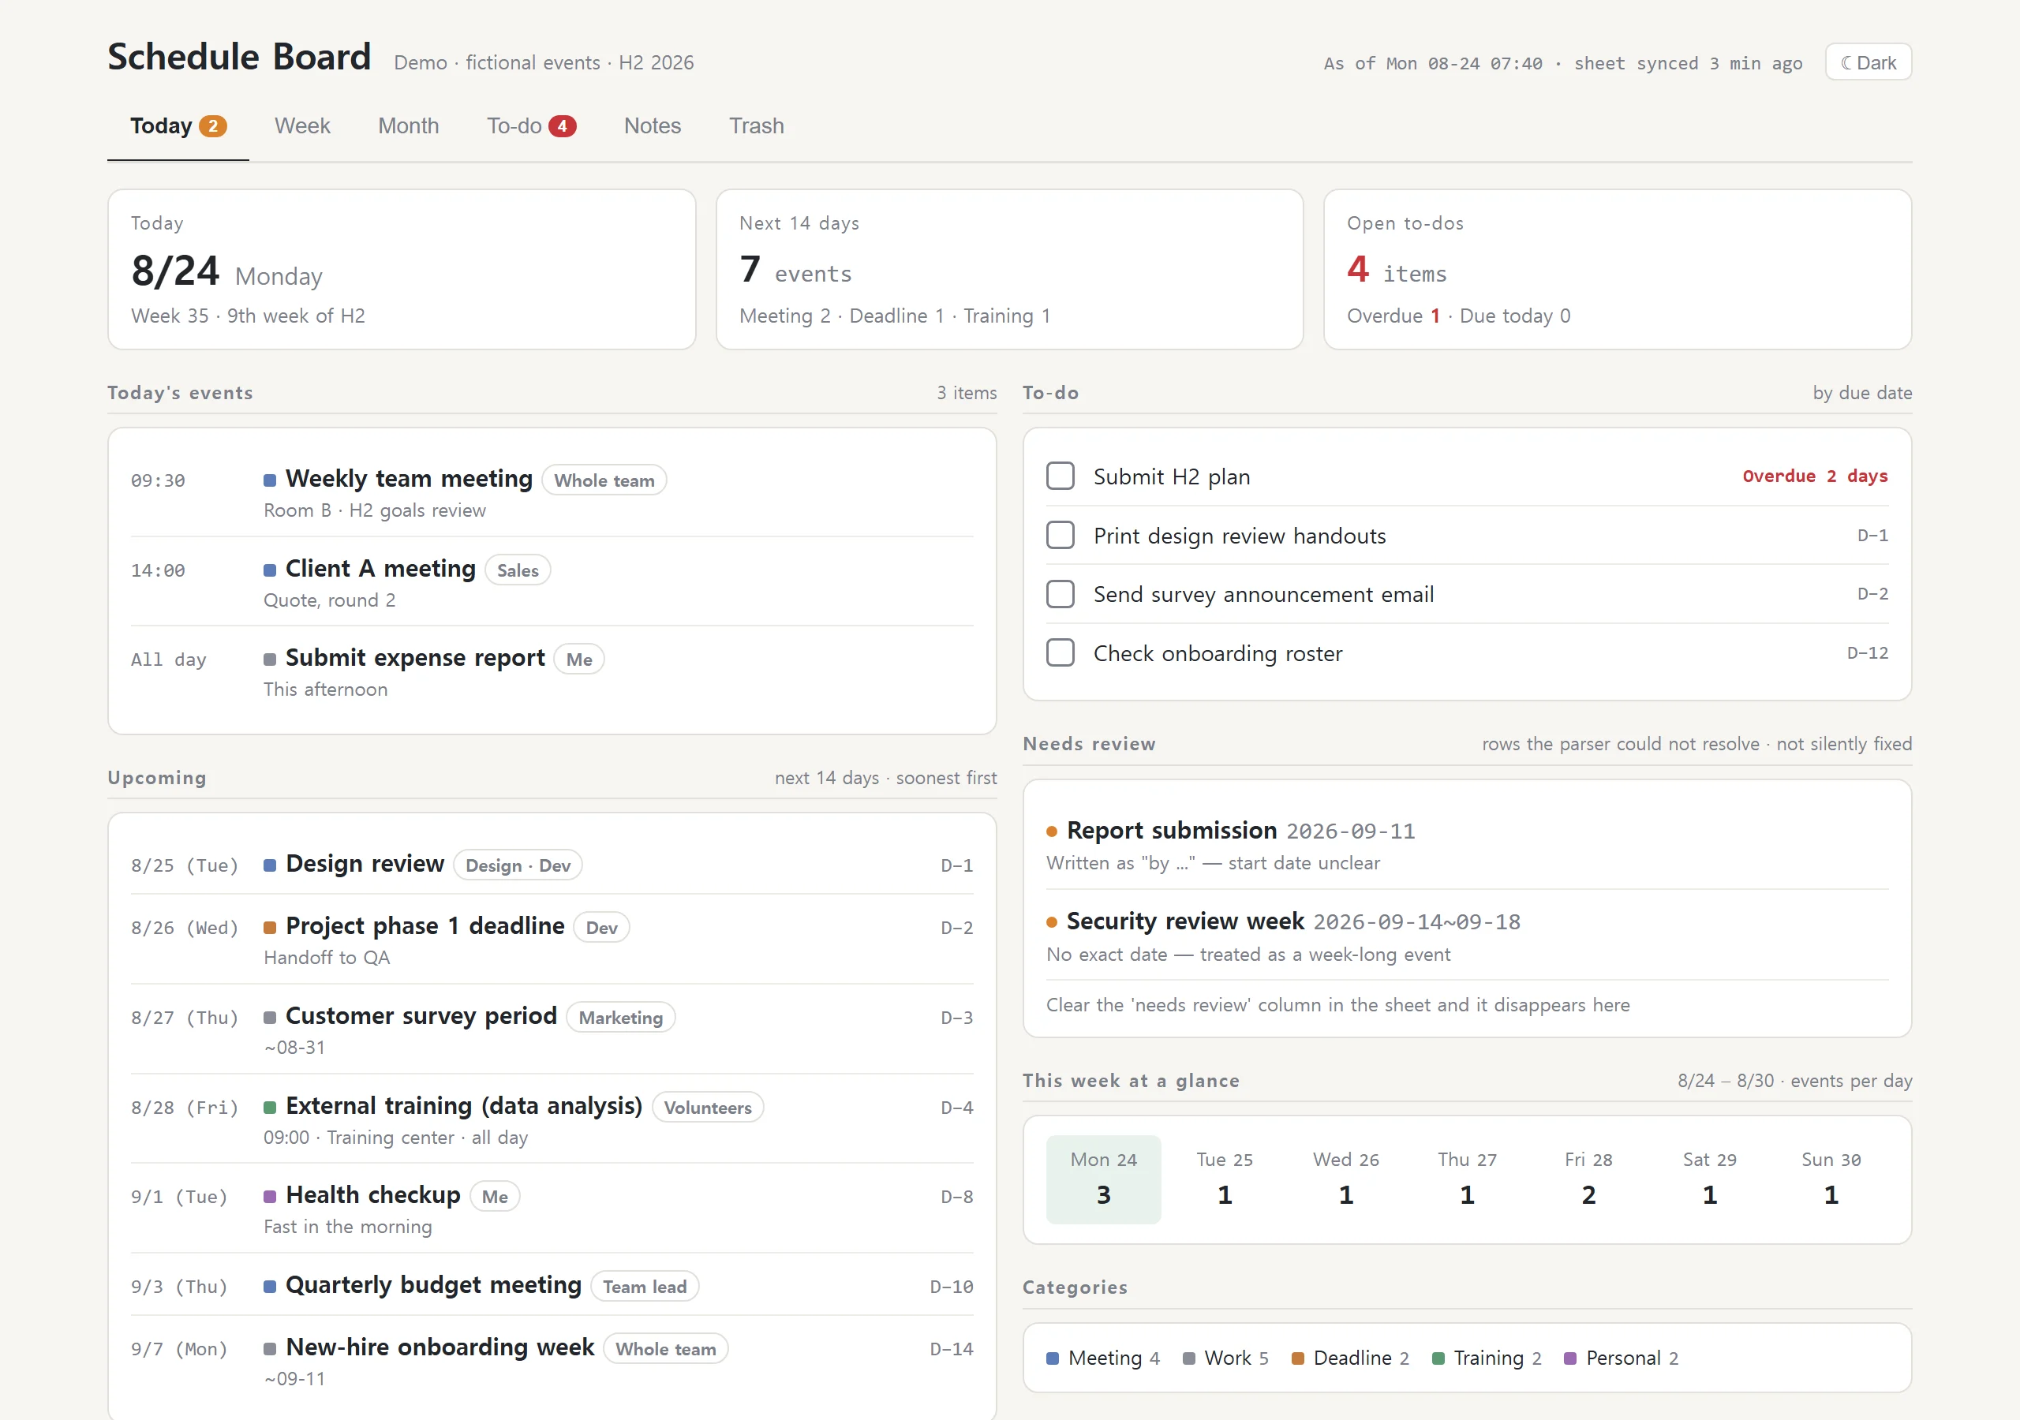Open the Quarterly budget meeting event
The width and height of the screenshot is (2020, 1420).
pos(552,1285)
